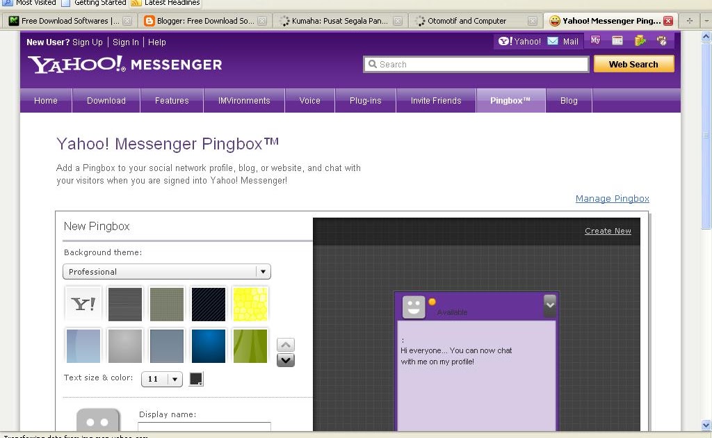712x438 pixels.
Task: Click the smiley avatar in Pingbox preview
Action: 414,307
